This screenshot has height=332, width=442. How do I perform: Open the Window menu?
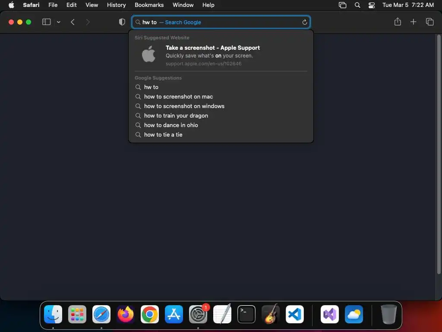click(183, 5)
